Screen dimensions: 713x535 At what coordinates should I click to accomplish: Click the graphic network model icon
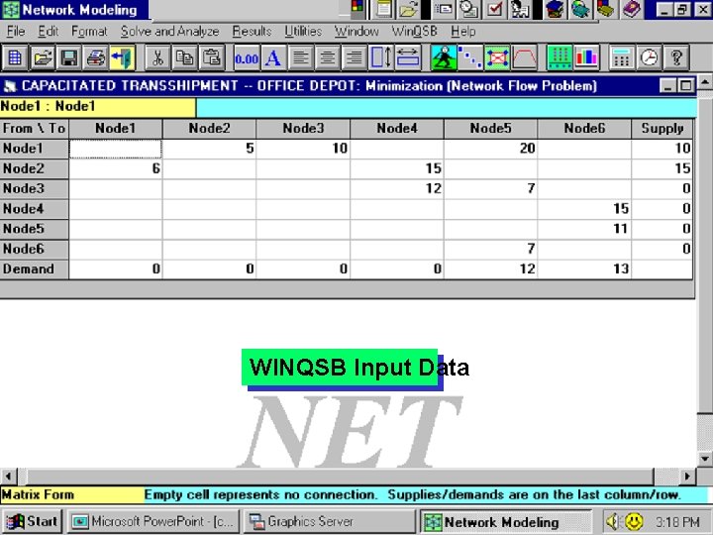tap(497, 57)
